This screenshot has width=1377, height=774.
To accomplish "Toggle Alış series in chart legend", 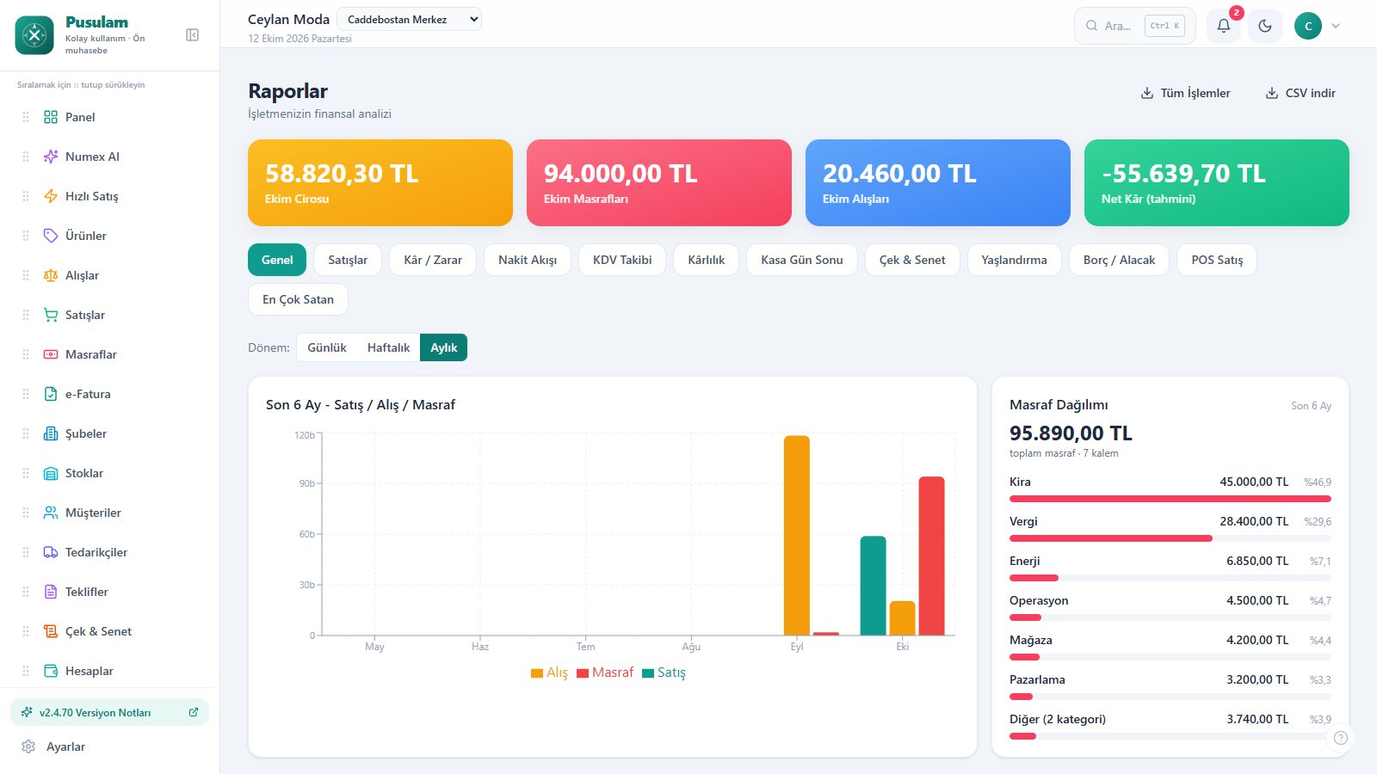I will tap(549, 673).
